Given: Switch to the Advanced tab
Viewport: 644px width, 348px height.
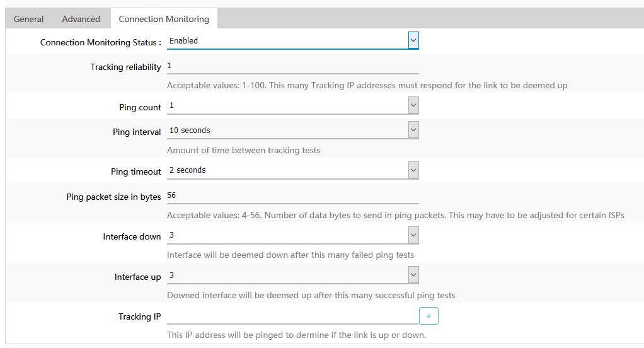Looking at the screenshot, I should pyautogui.click(x=81, y=19).
